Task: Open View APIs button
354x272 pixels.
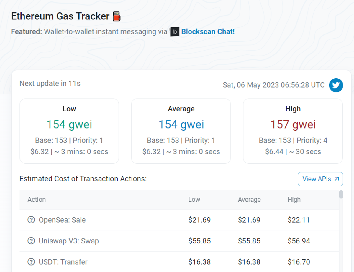Action: [x=320, y=179]
